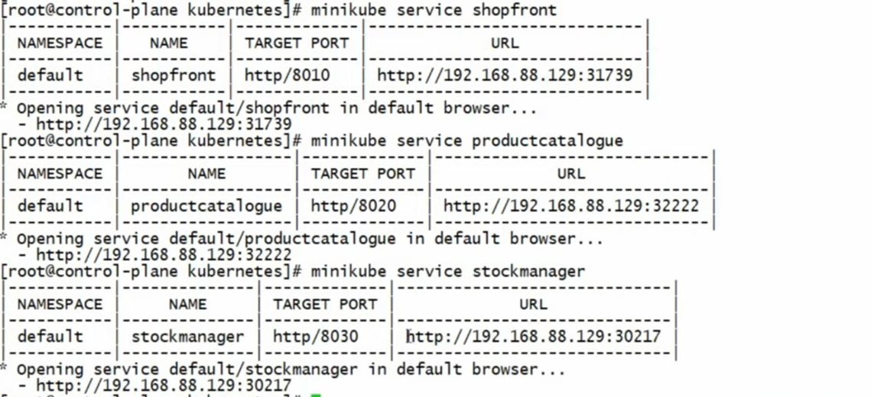The width and height of the screenshot is (871, 397).
Task: Open the stockmanager link at the bottom
Action: point(164,386)
